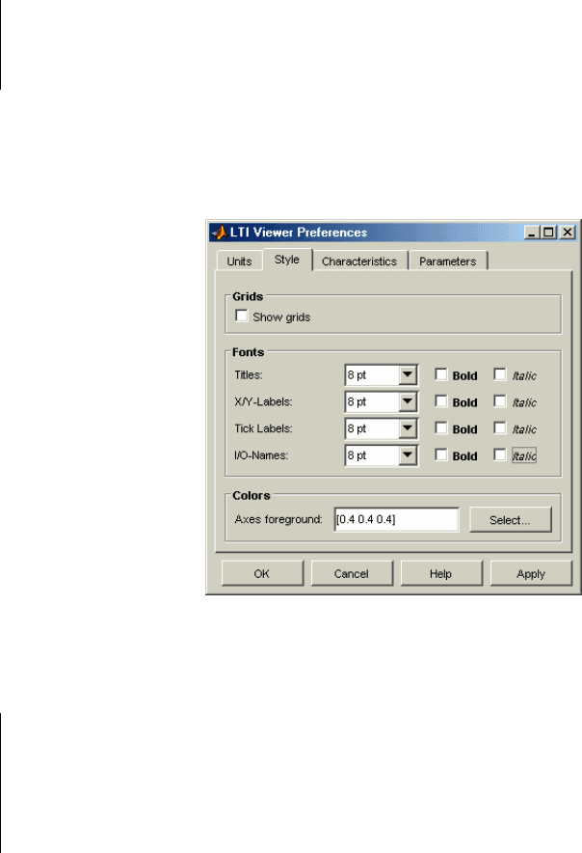Tick Italic for I/O-Names
The width and height of the screenshot is (582, 853).
pos(500,454)
